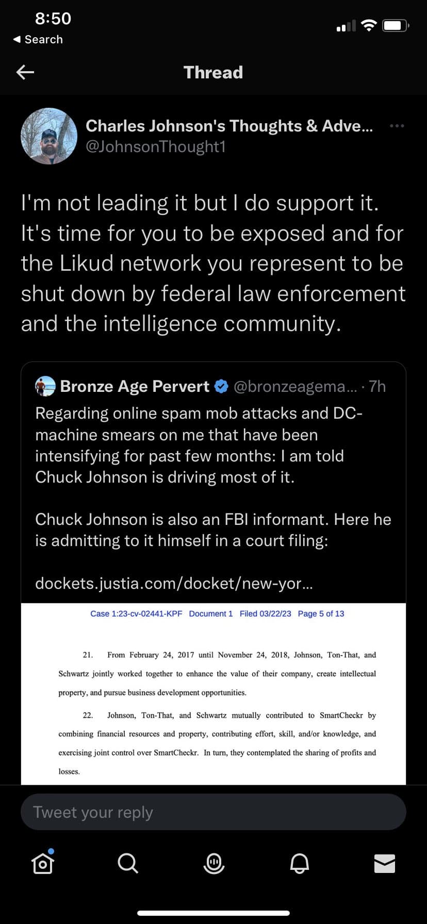Open the Messages envelope tab

click(x=384, y=863)
